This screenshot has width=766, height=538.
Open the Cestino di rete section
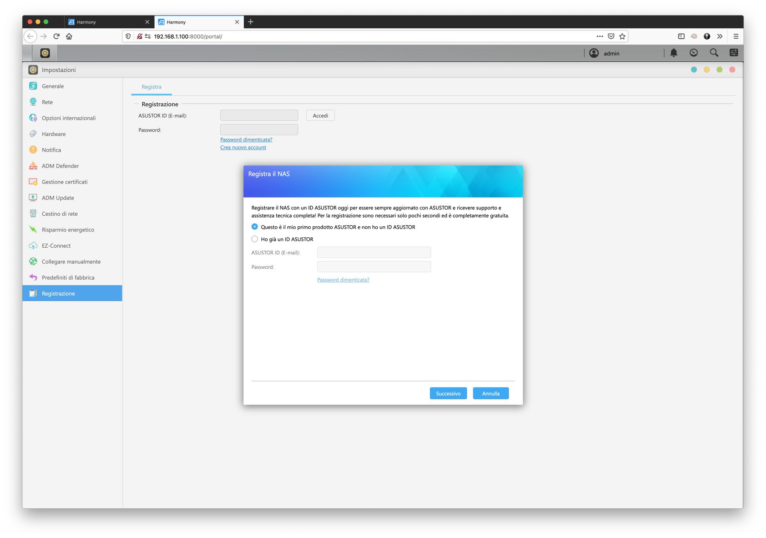[72, 214]
